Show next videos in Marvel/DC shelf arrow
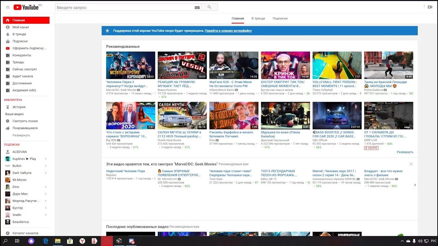 tap(415, 185)
